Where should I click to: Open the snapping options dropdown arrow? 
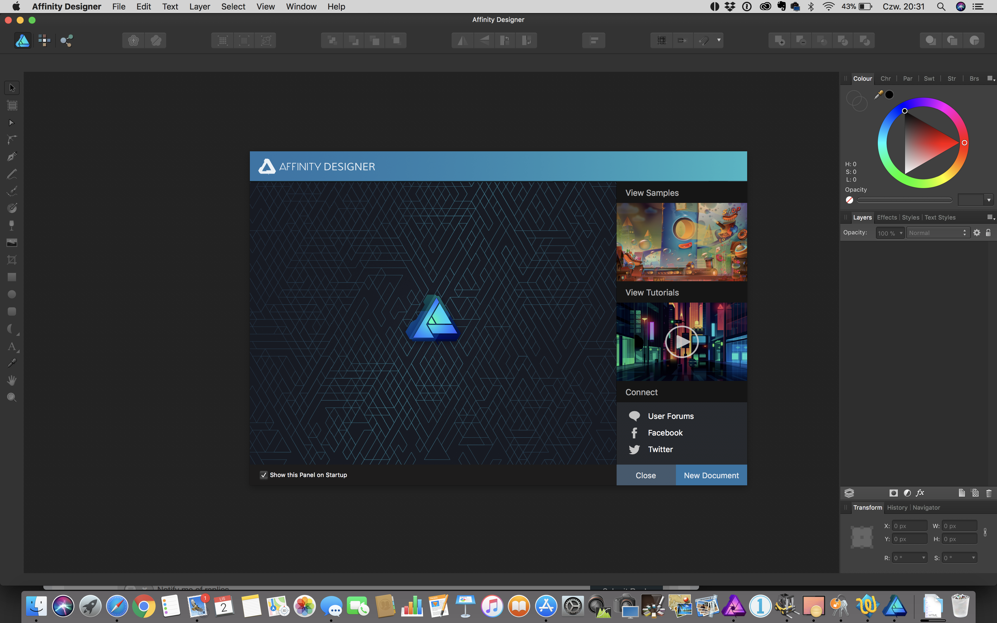click(719, 40)
